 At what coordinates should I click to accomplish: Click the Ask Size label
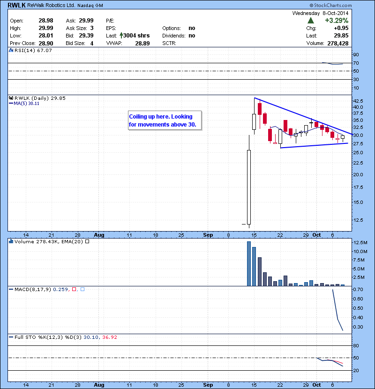pos(76,28)
